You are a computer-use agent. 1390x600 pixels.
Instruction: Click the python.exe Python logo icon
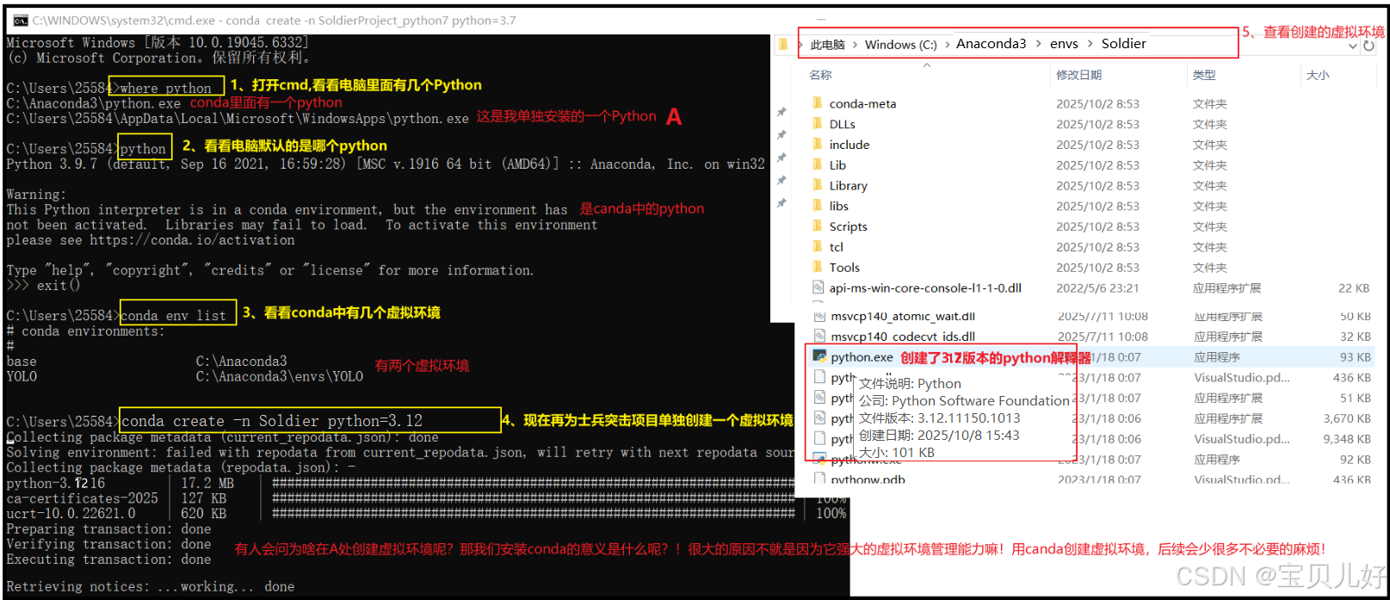point(819,356)
